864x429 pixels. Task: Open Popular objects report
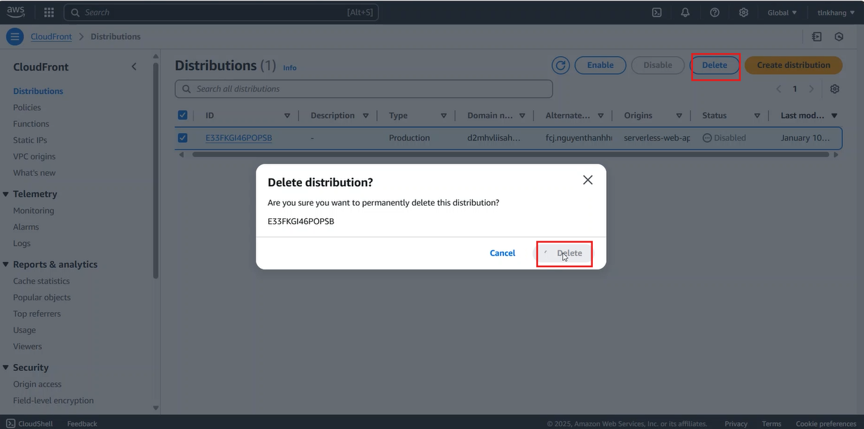[x=42, y=297]
